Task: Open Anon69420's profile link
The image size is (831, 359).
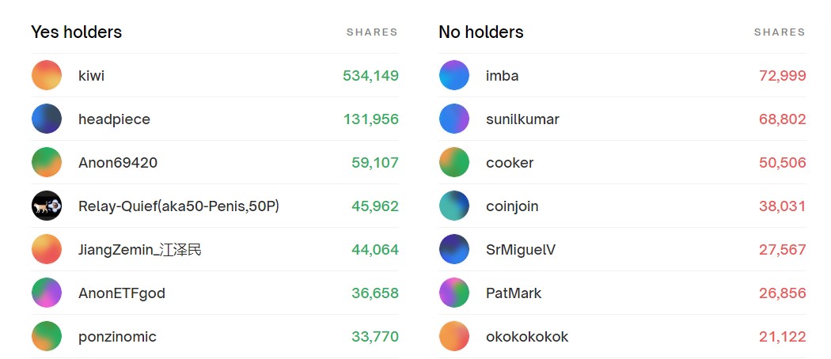Action: 118,163
